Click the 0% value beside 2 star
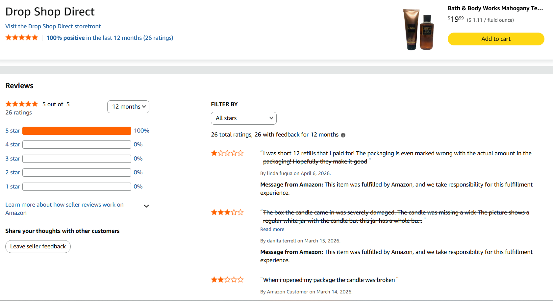The image size is (553, 301). click(138, 172)
